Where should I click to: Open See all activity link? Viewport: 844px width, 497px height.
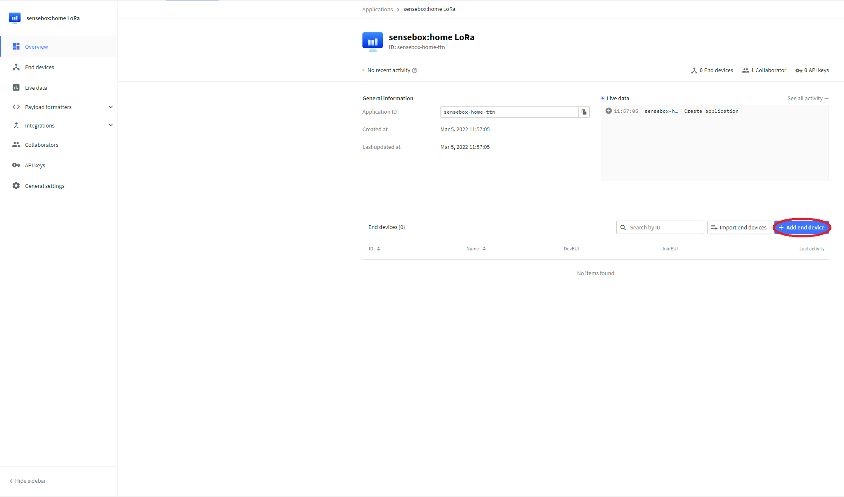coord(808,98)
